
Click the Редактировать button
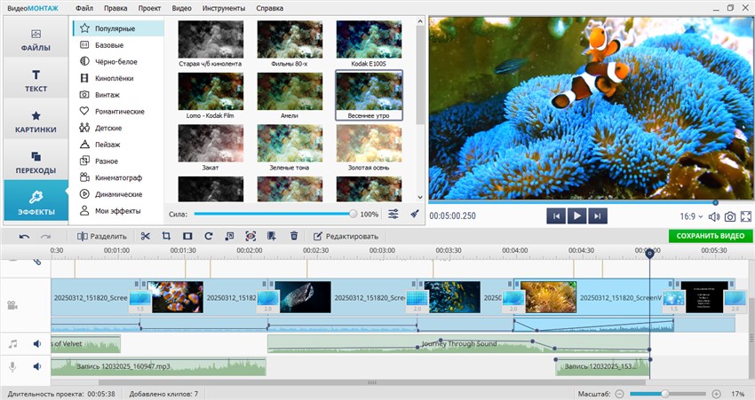346,236
